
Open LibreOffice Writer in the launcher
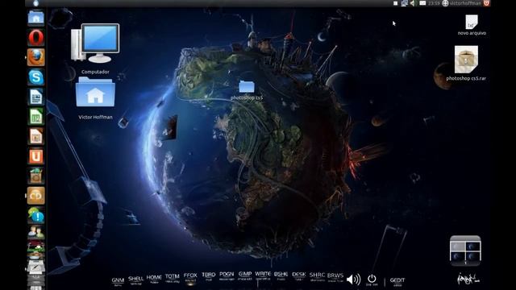coord(35,97)
